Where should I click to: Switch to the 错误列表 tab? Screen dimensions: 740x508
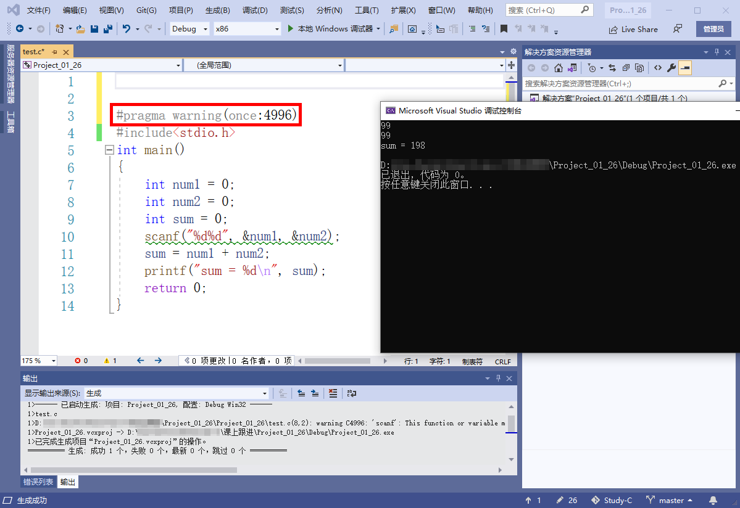[x=38, y=482]
